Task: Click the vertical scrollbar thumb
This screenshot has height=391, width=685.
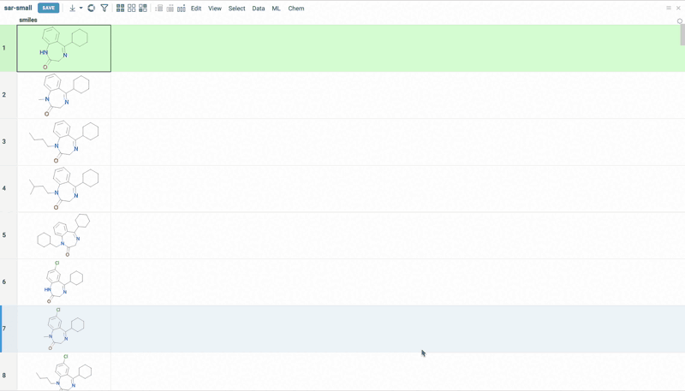Action: coord(682,36)
